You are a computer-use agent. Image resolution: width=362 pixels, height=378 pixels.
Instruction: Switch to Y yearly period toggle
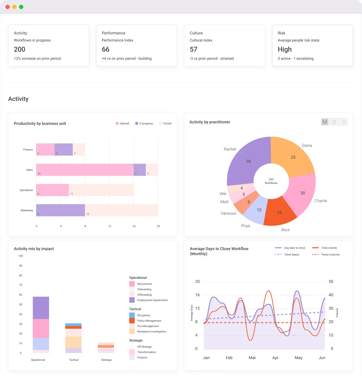[344, 122]
